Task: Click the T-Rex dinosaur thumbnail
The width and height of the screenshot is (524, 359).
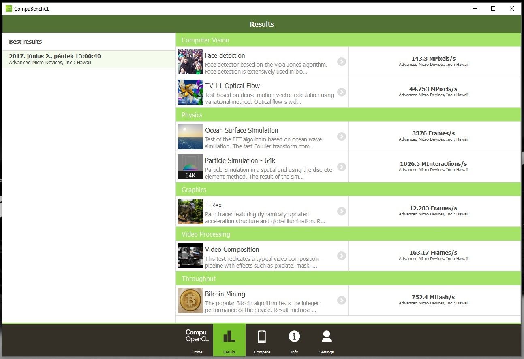Action: tap(190, 211)
